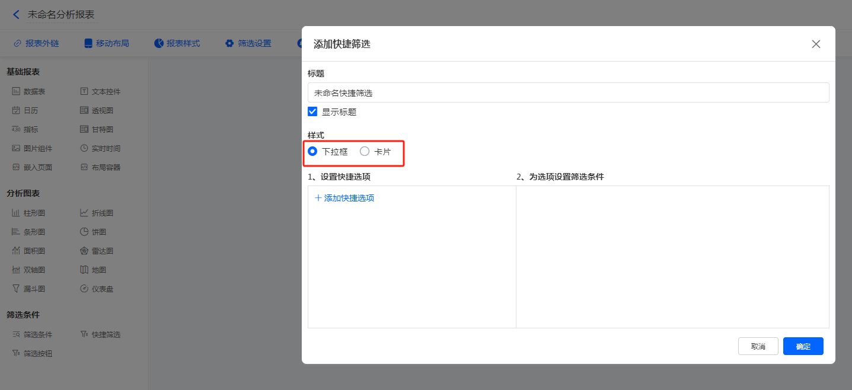Select the 仪表盘 gauge chart icon
Viewport: 852px width, 390px height.
point(84,289)
